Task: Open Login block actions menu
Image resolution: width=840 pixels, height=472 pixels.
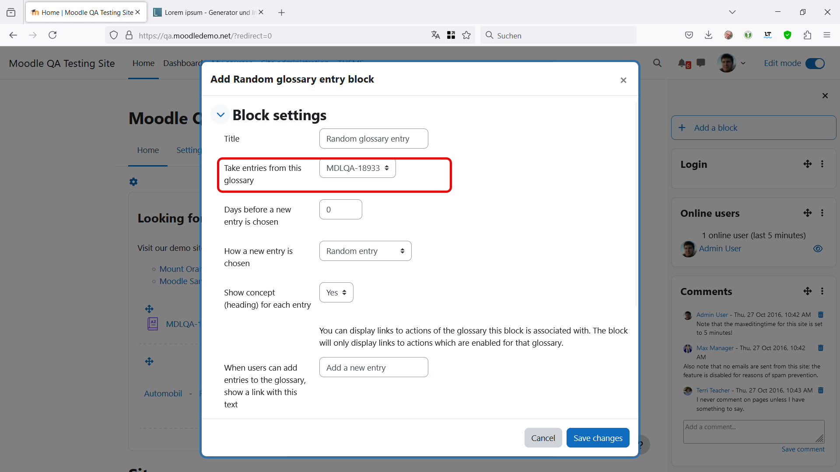Action: pos(822,164)
